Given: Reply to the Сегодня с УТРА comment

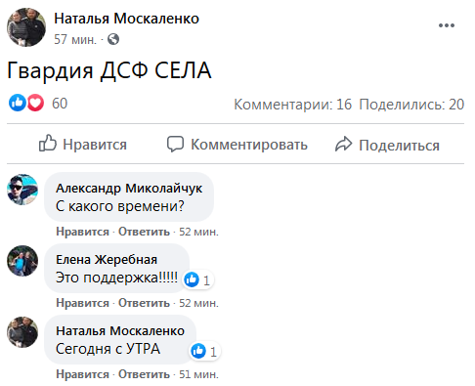Looking at the screenshot, I should pos(144,374).
